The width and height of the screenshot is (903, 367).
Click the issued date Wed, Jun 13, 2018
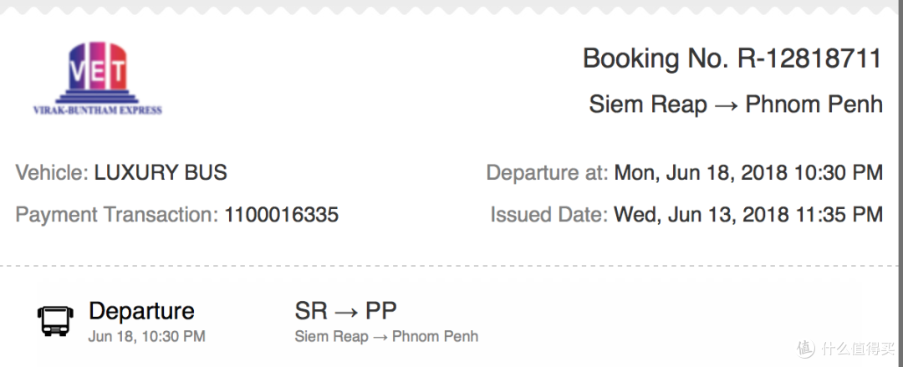[748, 215]
